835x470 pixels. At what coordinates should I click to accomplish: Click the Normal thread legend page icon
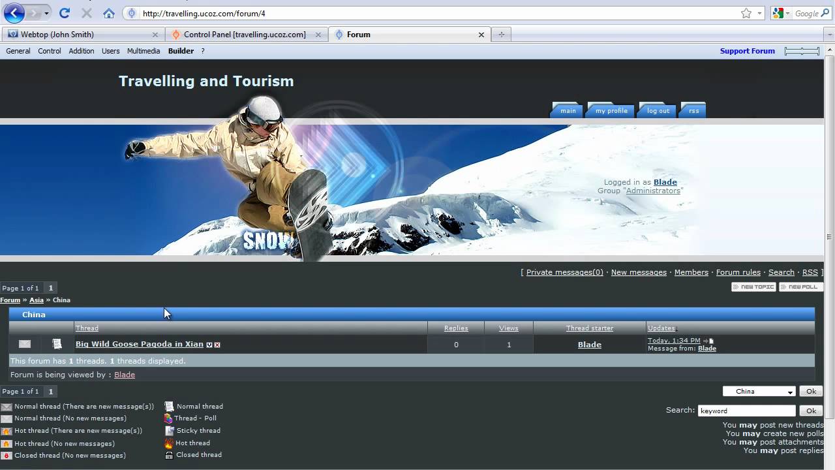169,406
